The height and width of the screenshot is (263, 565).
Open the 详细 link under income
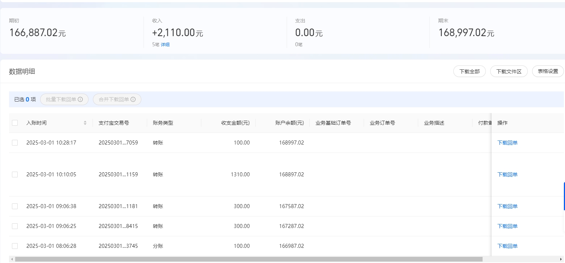(165, 44)
